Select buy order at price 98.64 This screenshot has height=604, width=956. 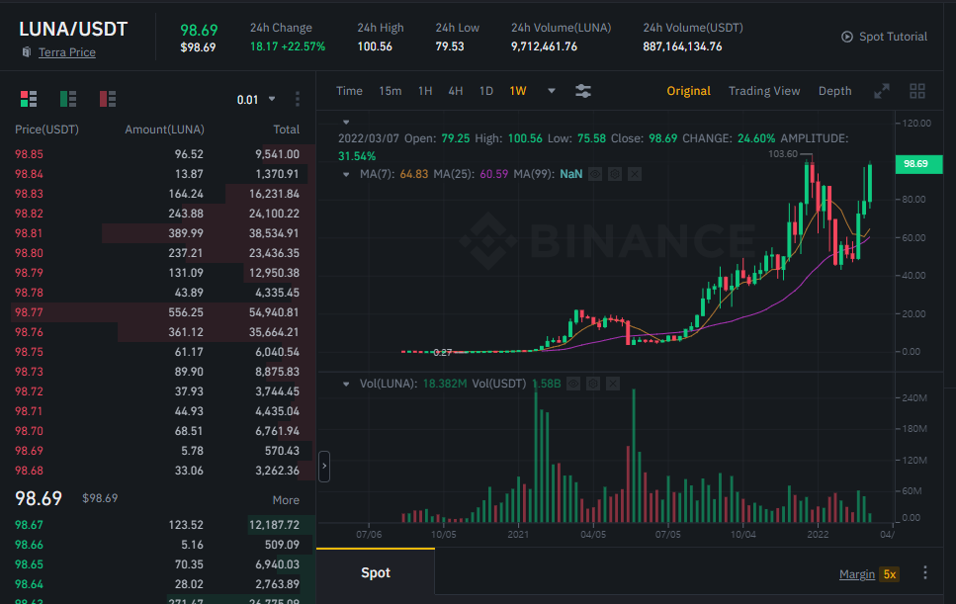[157, 584]
